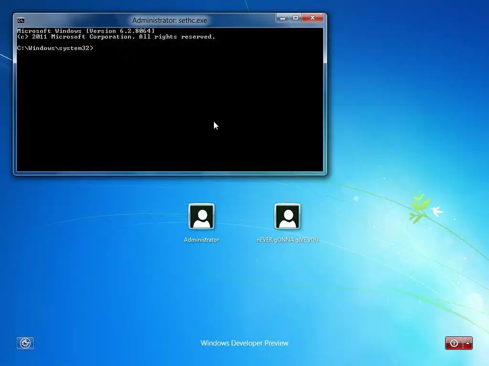Click the Administrator user name label
Image resolution: width=489 pixels, height=366 pixels.
tap(202, 240)
